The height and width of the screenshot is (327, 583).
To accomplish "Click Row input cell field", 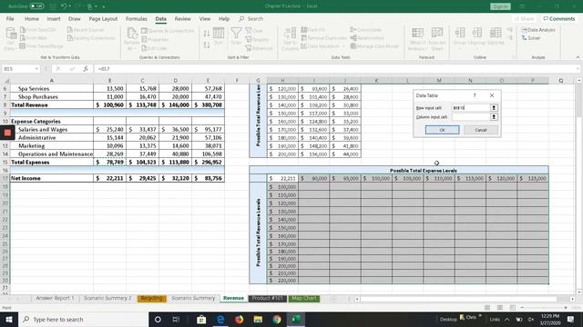I will click(x=470, y=107).
